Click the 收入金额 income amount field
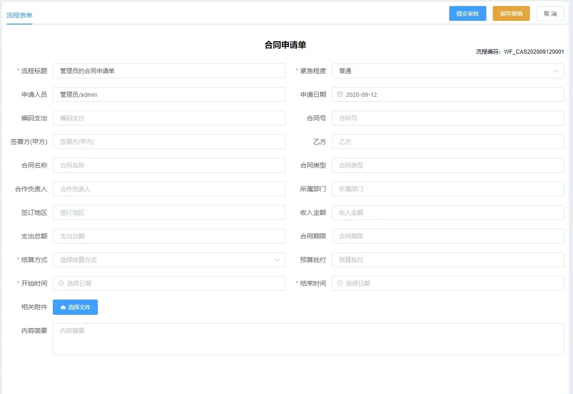573x394 pixels. point(447,213)
